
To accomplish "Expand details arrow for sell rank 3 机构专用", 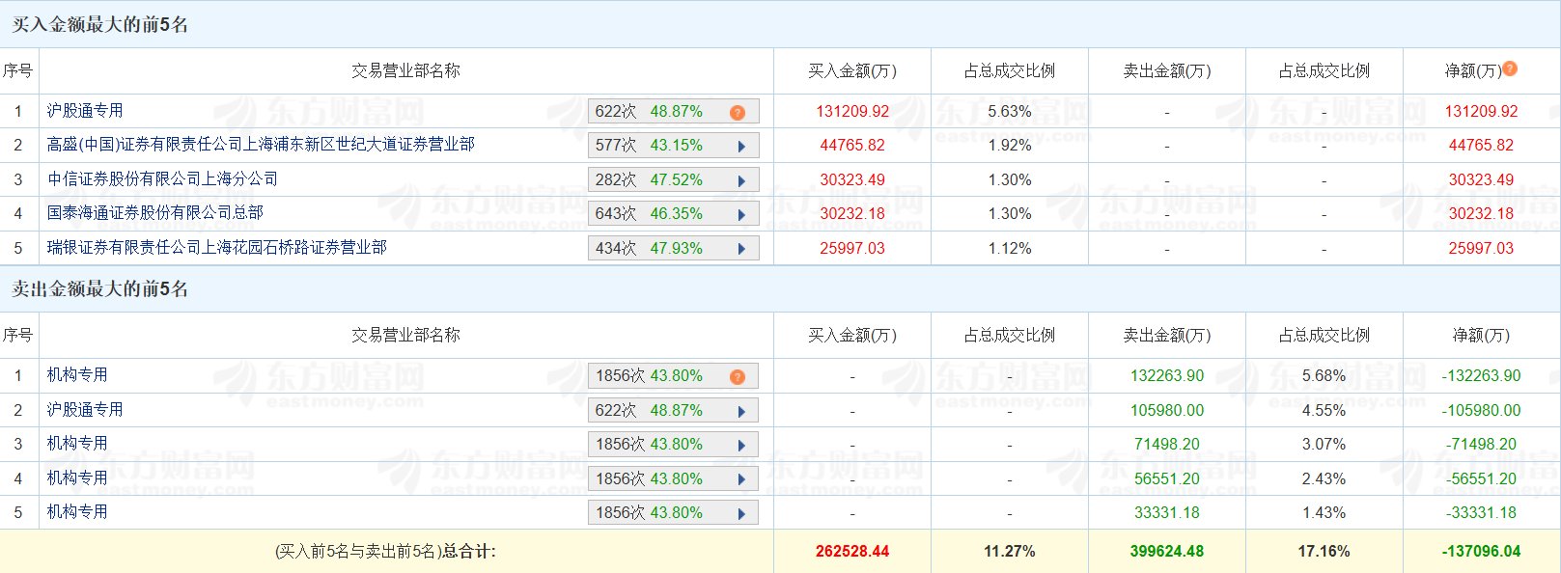I will (x=741, y=445).
